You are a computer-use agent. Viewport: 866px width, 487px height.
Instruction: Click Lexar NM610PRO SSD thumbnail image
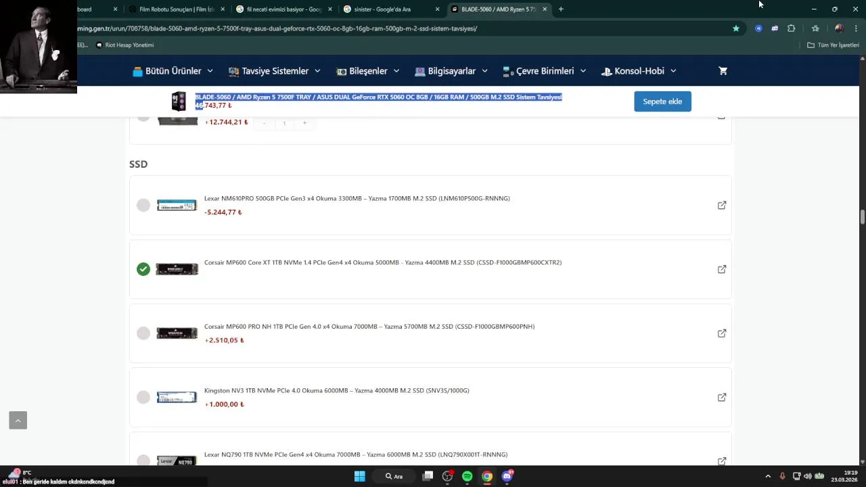click(177, 205)
